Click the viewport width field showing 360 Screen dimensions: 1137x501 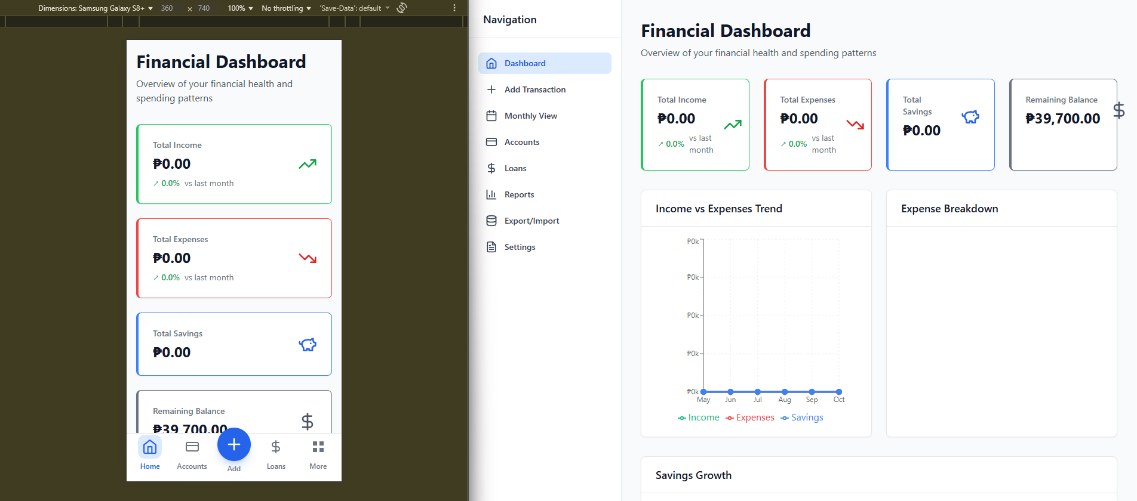(x=167, y=8)
